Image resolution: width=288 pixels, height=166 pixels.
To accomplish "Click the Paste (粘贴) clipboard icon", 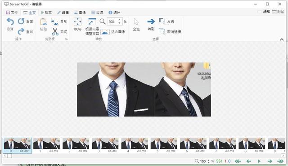I will [43, 22].
